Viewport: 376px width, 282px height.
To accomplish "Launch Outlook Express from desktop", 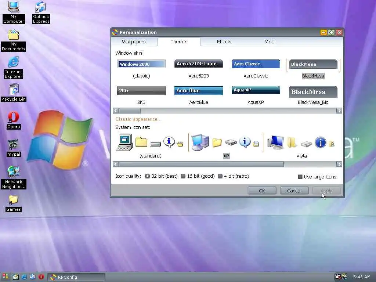I will [41, 12].
